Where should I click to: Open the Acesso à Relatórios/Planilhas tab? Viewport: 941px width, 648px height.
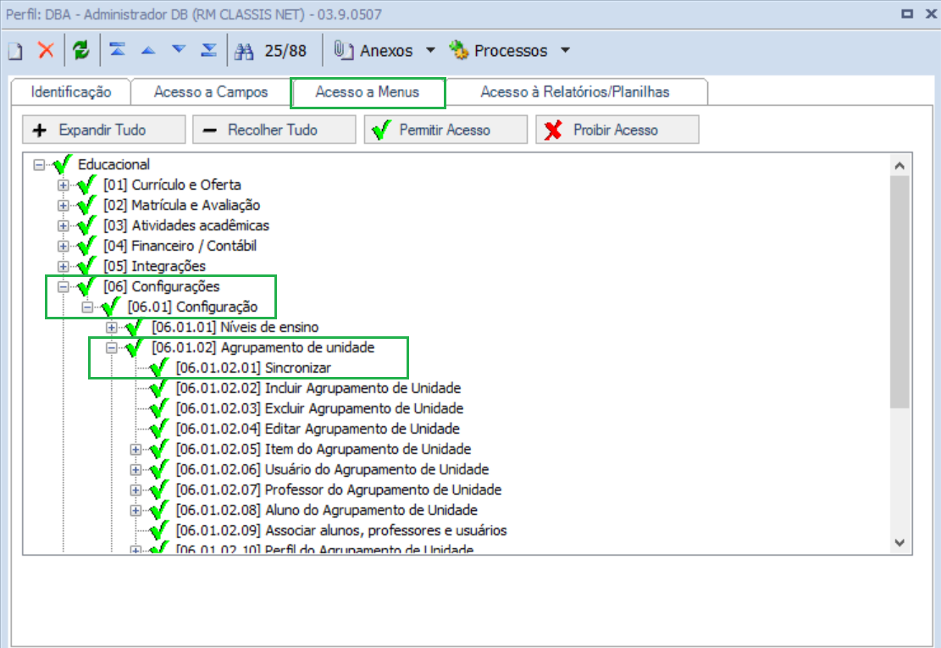pyautogui.click(x=575, y=91)
